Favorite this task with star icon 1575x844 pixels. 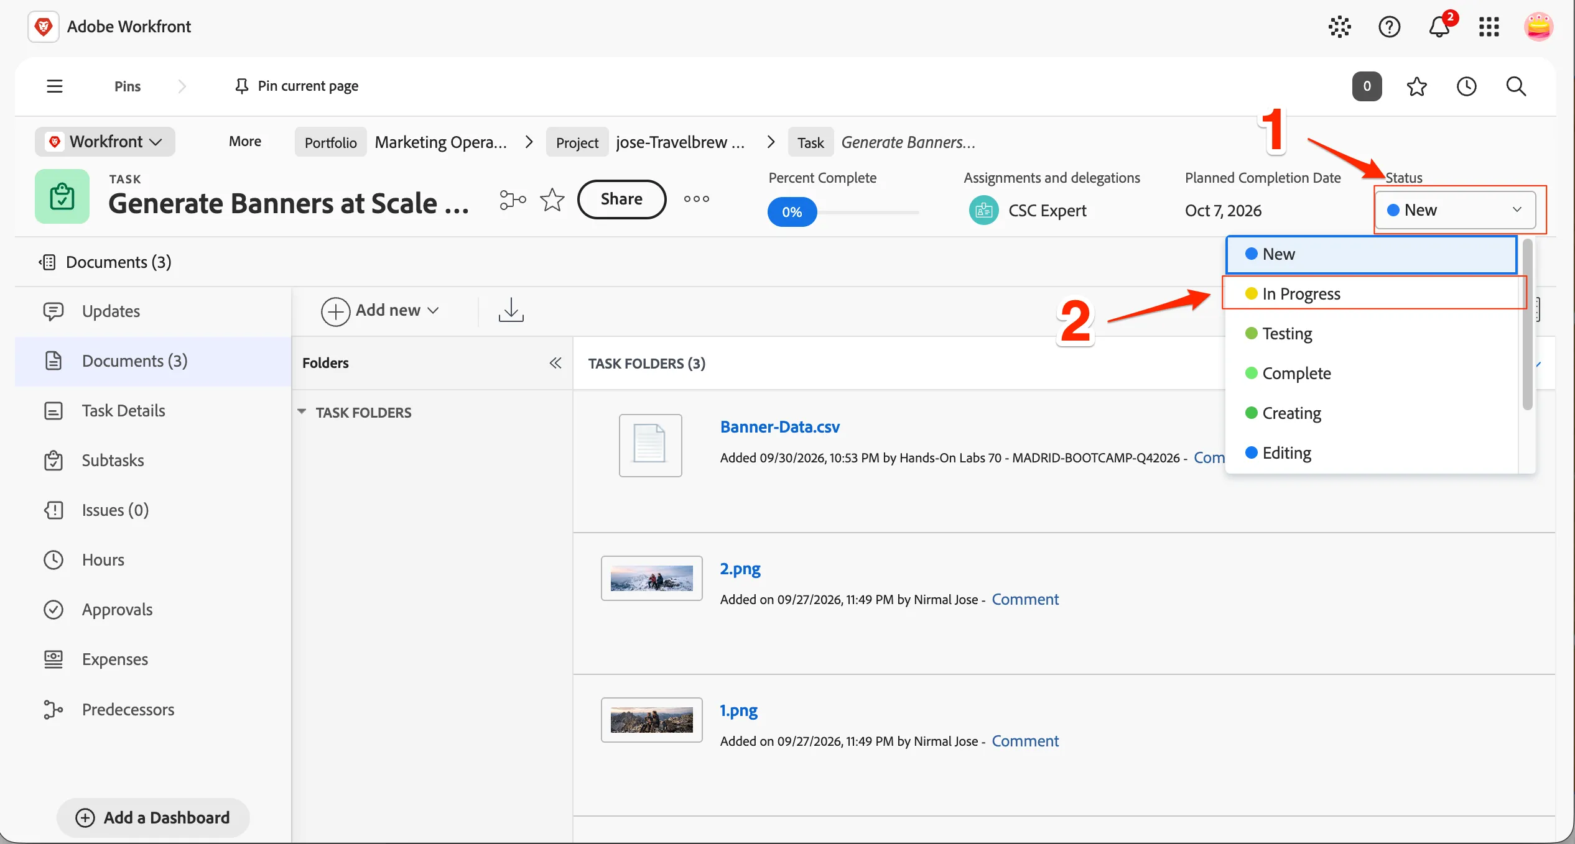tap(552, 200)
